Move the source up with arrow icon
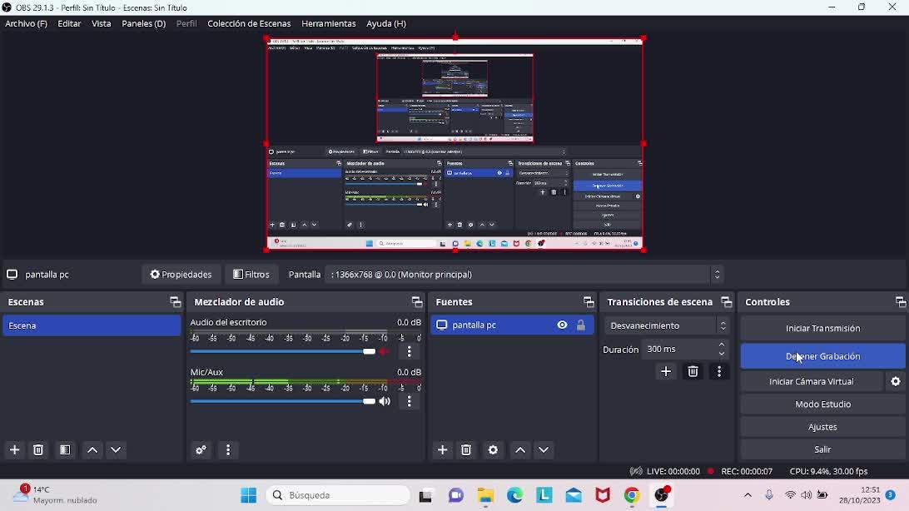 (520, 449)
